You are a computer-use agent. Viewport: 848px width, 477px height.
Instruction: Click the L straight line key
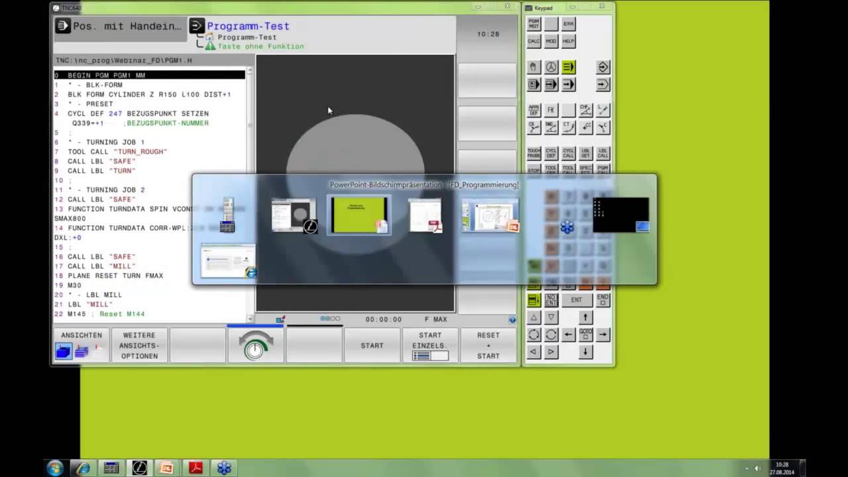[x=603, y=110]
